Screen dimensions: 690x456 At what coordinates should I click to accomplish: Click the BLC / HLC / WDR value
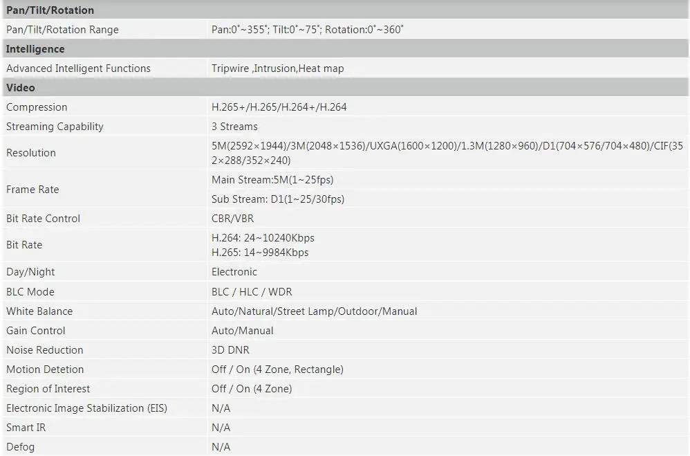click(252, 292)
